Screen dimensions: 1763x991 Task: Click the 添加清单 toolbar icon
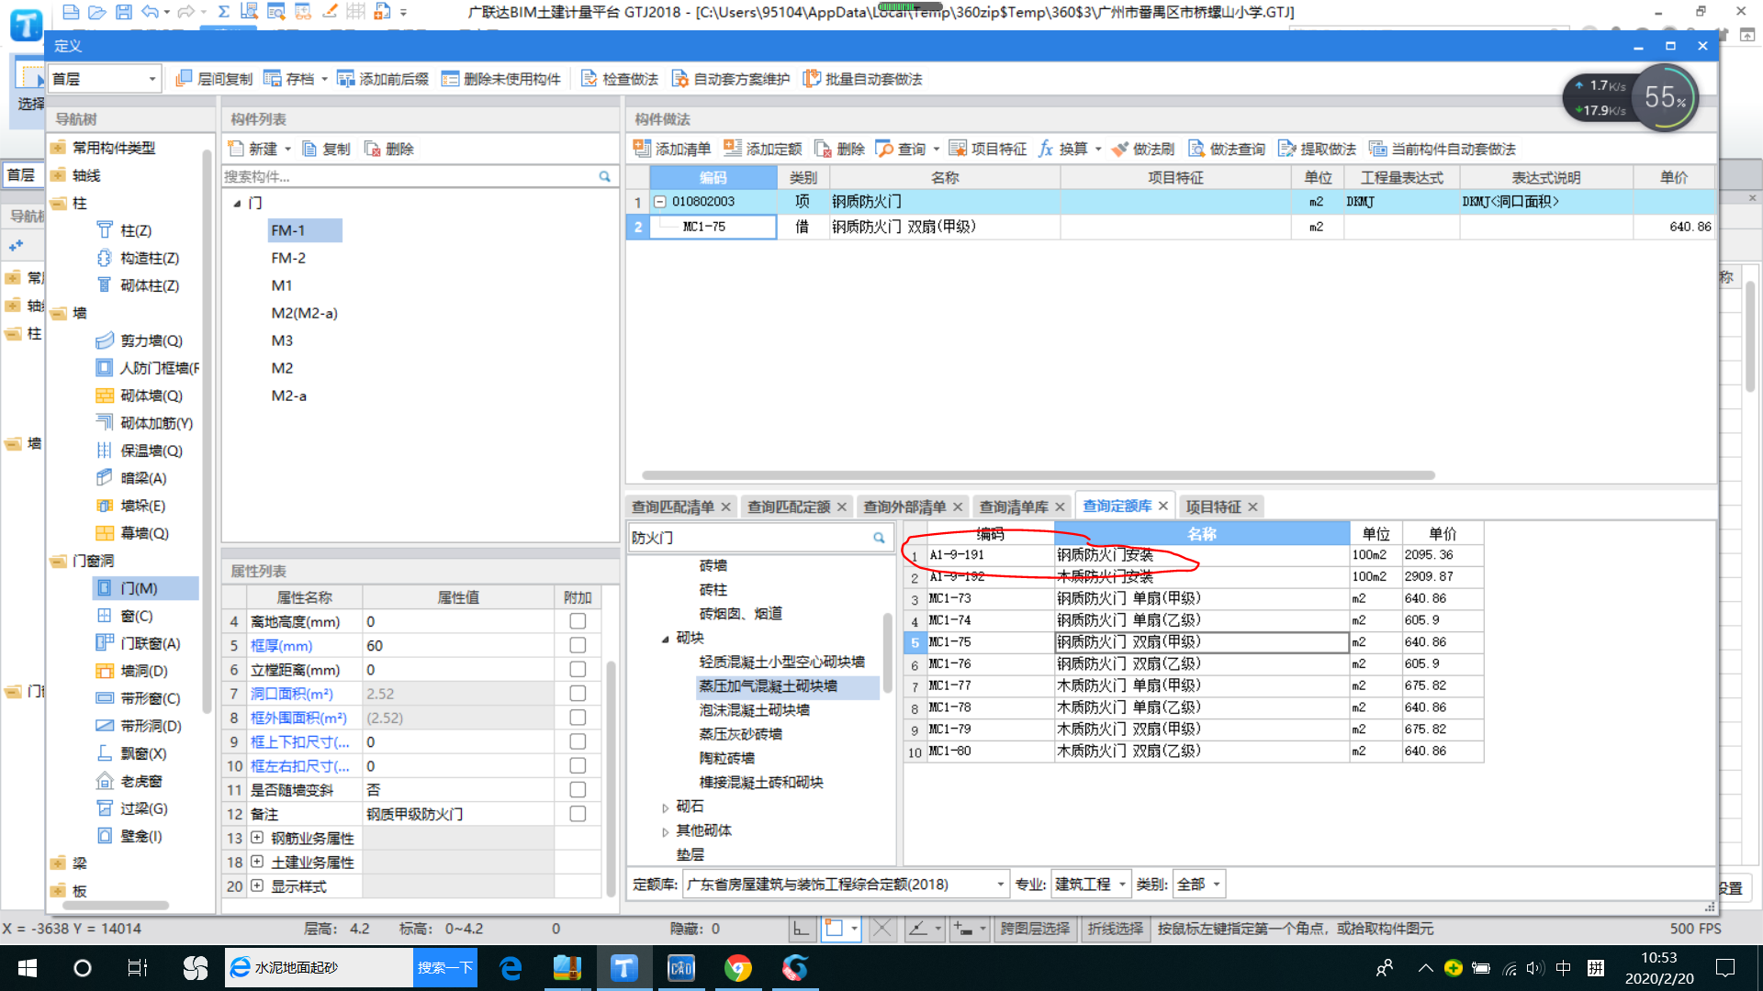point(642,149)
